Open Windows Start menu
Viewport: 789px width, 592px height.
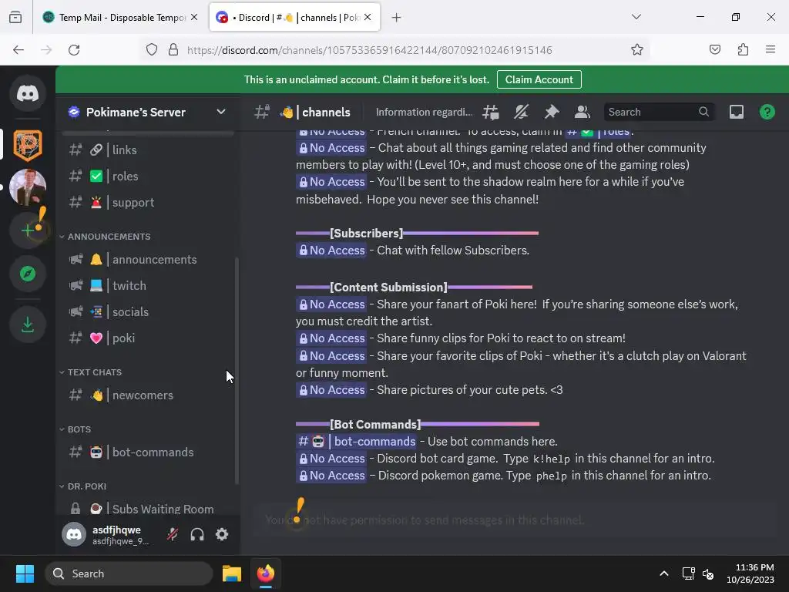[x=25, y=573]
